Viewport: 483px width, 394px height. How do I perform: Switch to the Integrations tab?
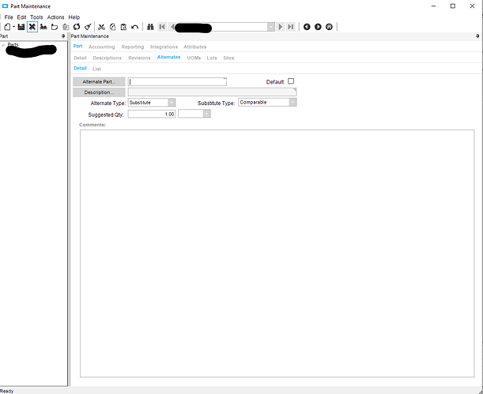pyautogui.click(x=164, y=47)
